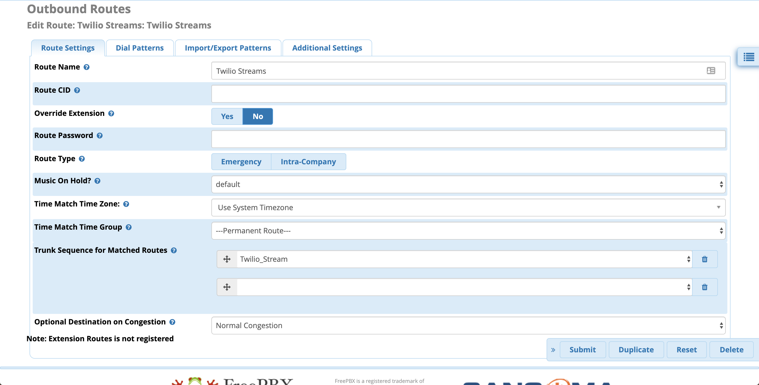
Task: Focus the Route CID input field
Action: tap(468, 94)
